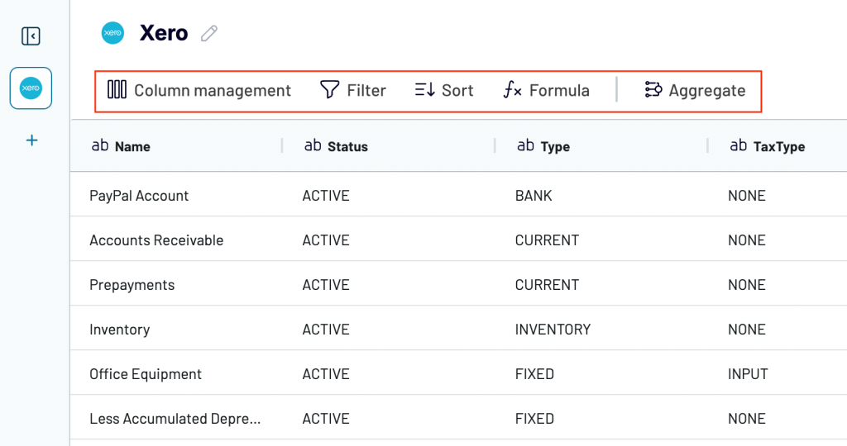This screenshot has height=446, width=847.
Task: Open the Sort options
Action: tap(444, 90)
